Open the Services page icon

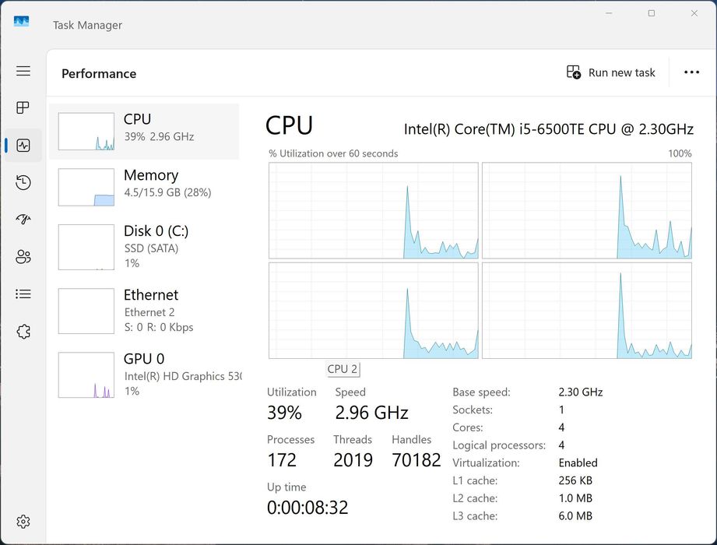pyautogui.click(x=23, y=332)
